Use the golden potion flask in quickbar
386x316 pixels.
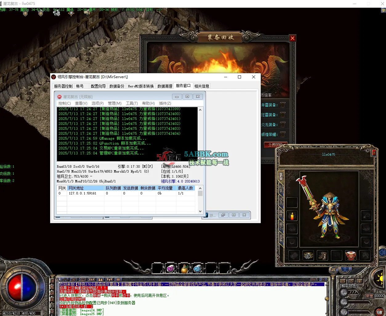[184, 269]
